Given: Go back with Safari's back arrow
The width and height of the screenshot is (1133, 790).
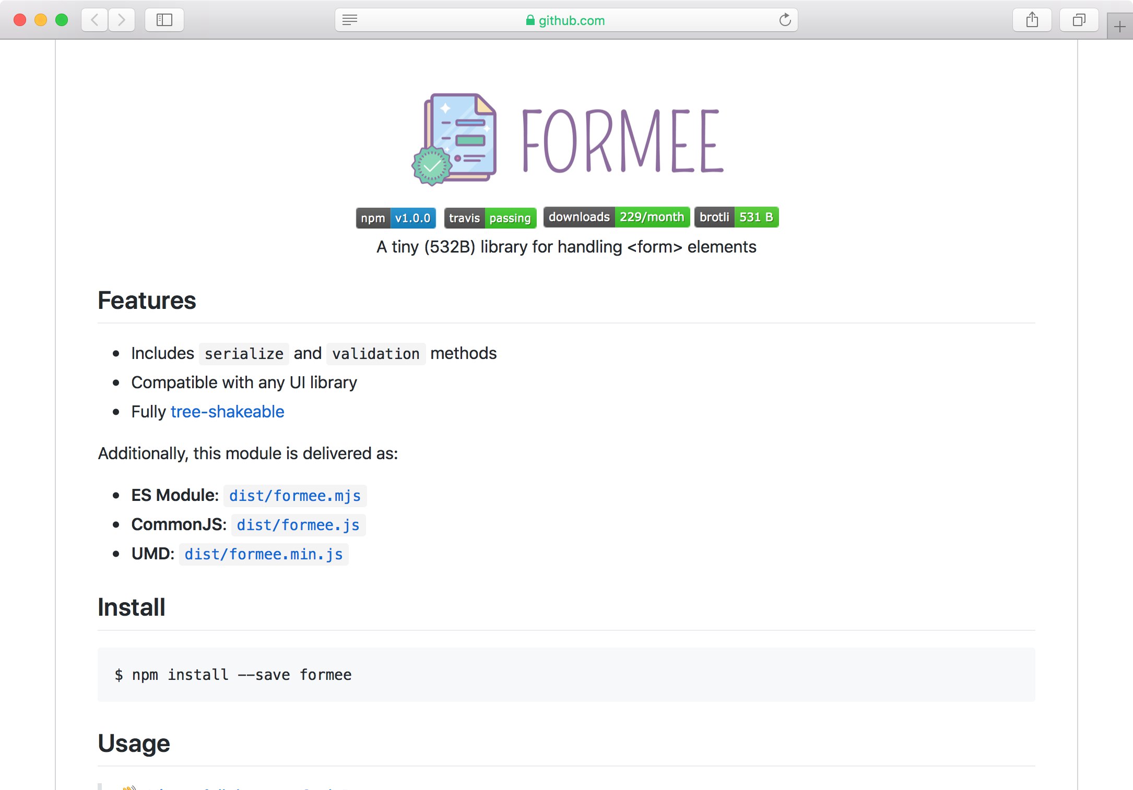Looking at the screenshot, I should [x=95, y=20].
